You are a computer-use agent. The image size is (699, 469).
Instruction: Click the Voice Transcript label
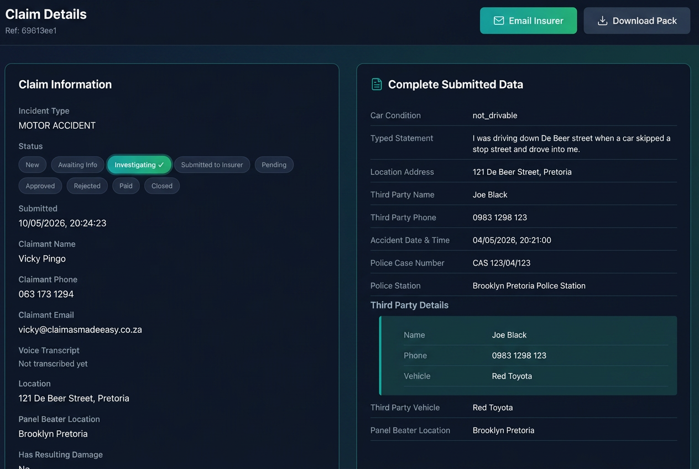click(x=49, y=351)
